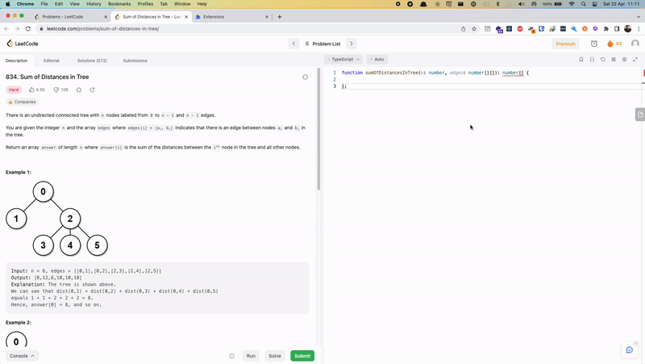Click 'Example 1:' heading
This screenshot has height=364, width=645.
[x=19, y=172]
